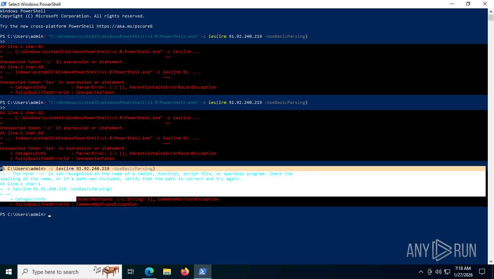Show hidden system tray icons
The image size is (494, 279).
tap(421, 272)
